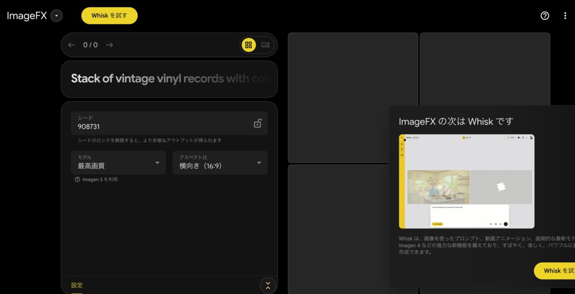
Task: Go to previous result with left arrow
Action: click(71, 45)
